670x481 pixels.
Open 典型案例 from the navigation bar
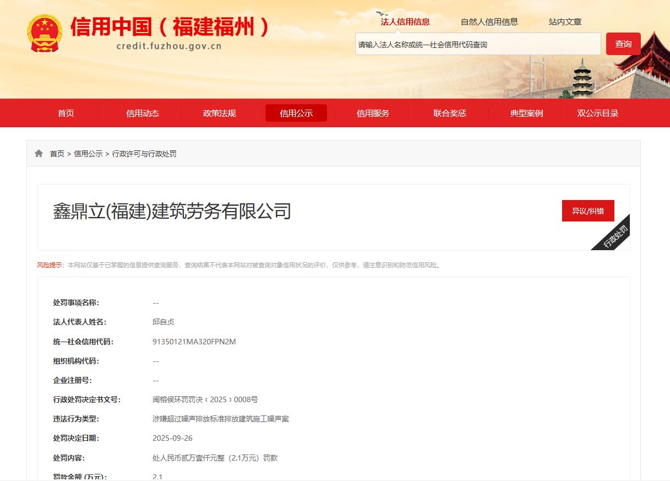(526, 113)
